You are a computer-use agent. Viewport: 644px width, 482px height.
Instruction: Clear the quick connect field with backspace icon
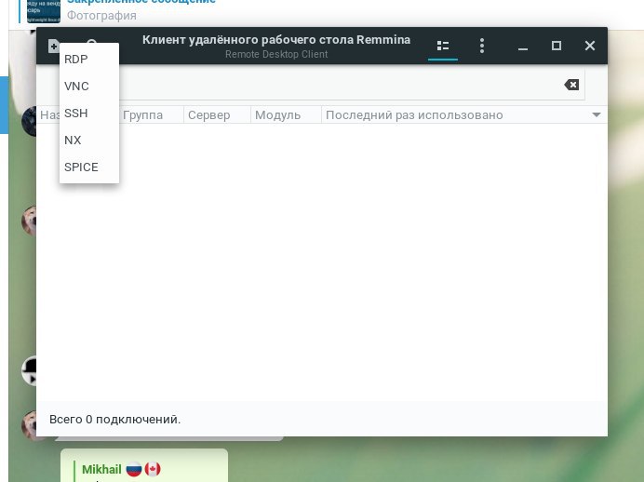571,85
